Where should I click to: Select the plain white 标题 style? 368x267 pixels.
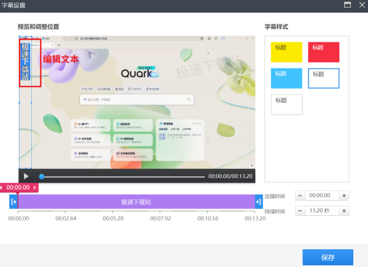tap(286, 104)
